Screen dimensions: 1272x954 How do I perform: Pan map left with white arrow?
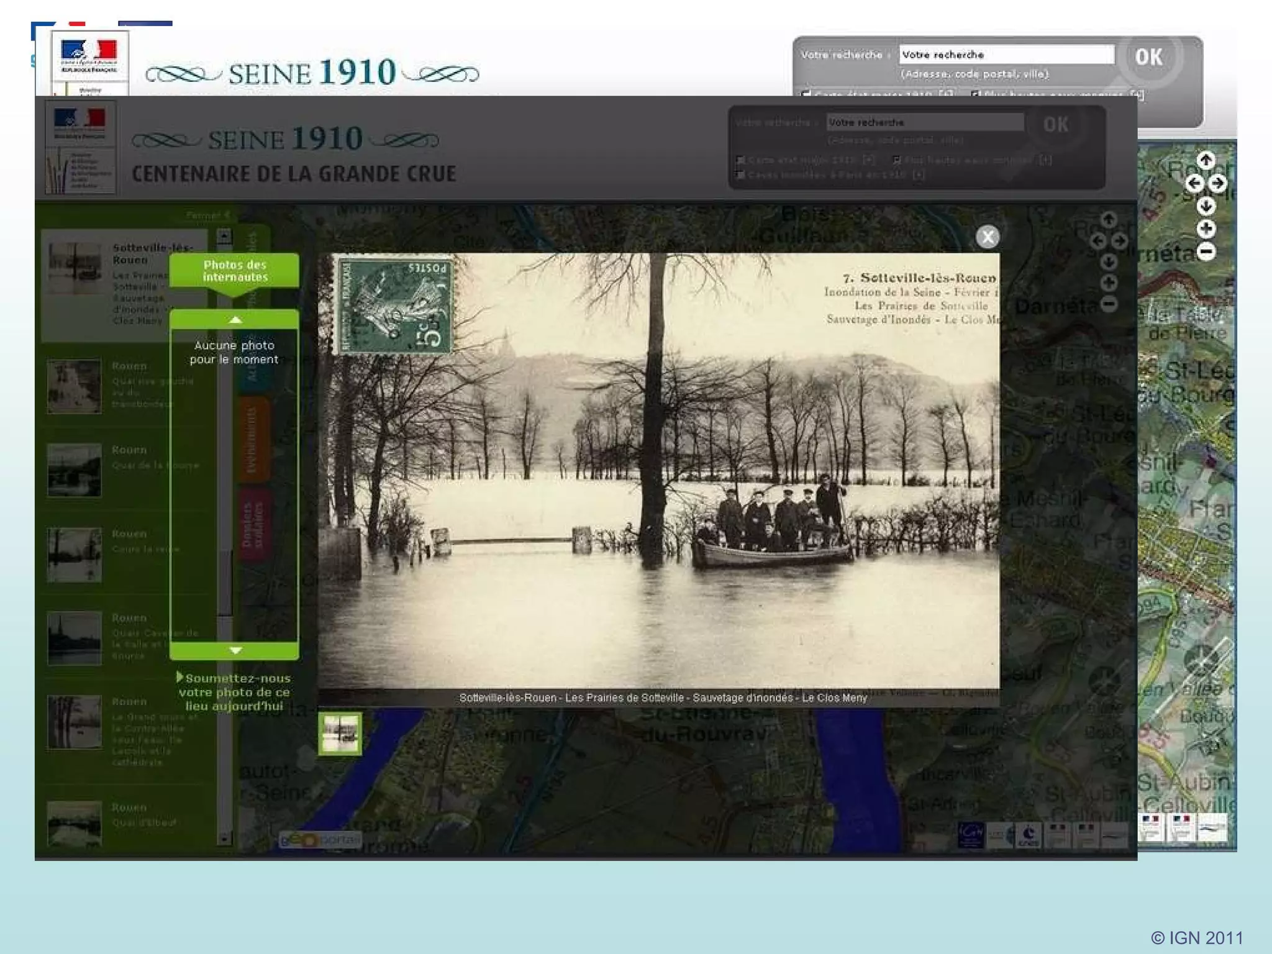(x=1194, y=183)
